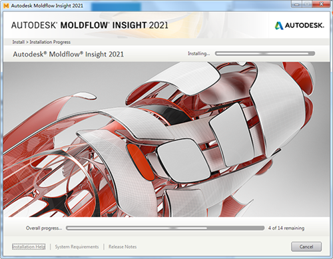333x259 pixels.
Task: Open the Installation Help link
Action: [x=29, y=246]
